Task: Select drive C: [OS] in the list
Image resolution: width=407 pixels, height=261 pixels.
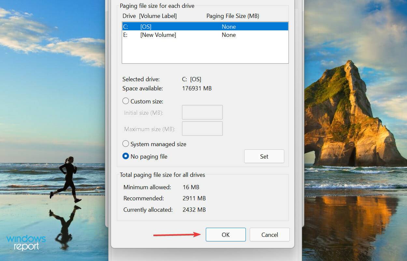Action: 163,26
